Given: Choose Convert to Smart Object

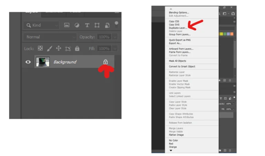Looking at the screenshot, I should (182, 67).
